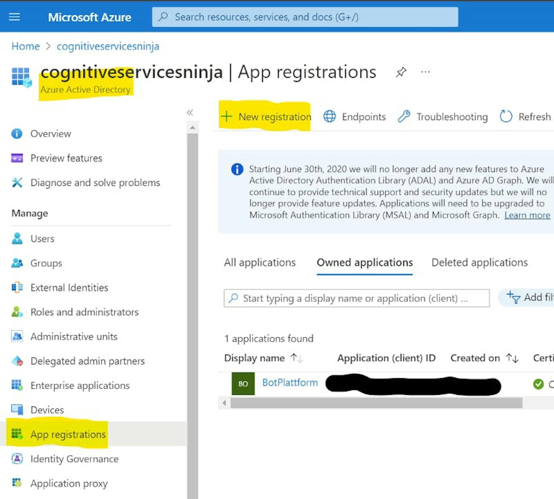Open Devices in the sidebar
Viewport: 554px width, 499px height.
pyautogui.click(x=47, y=410)
